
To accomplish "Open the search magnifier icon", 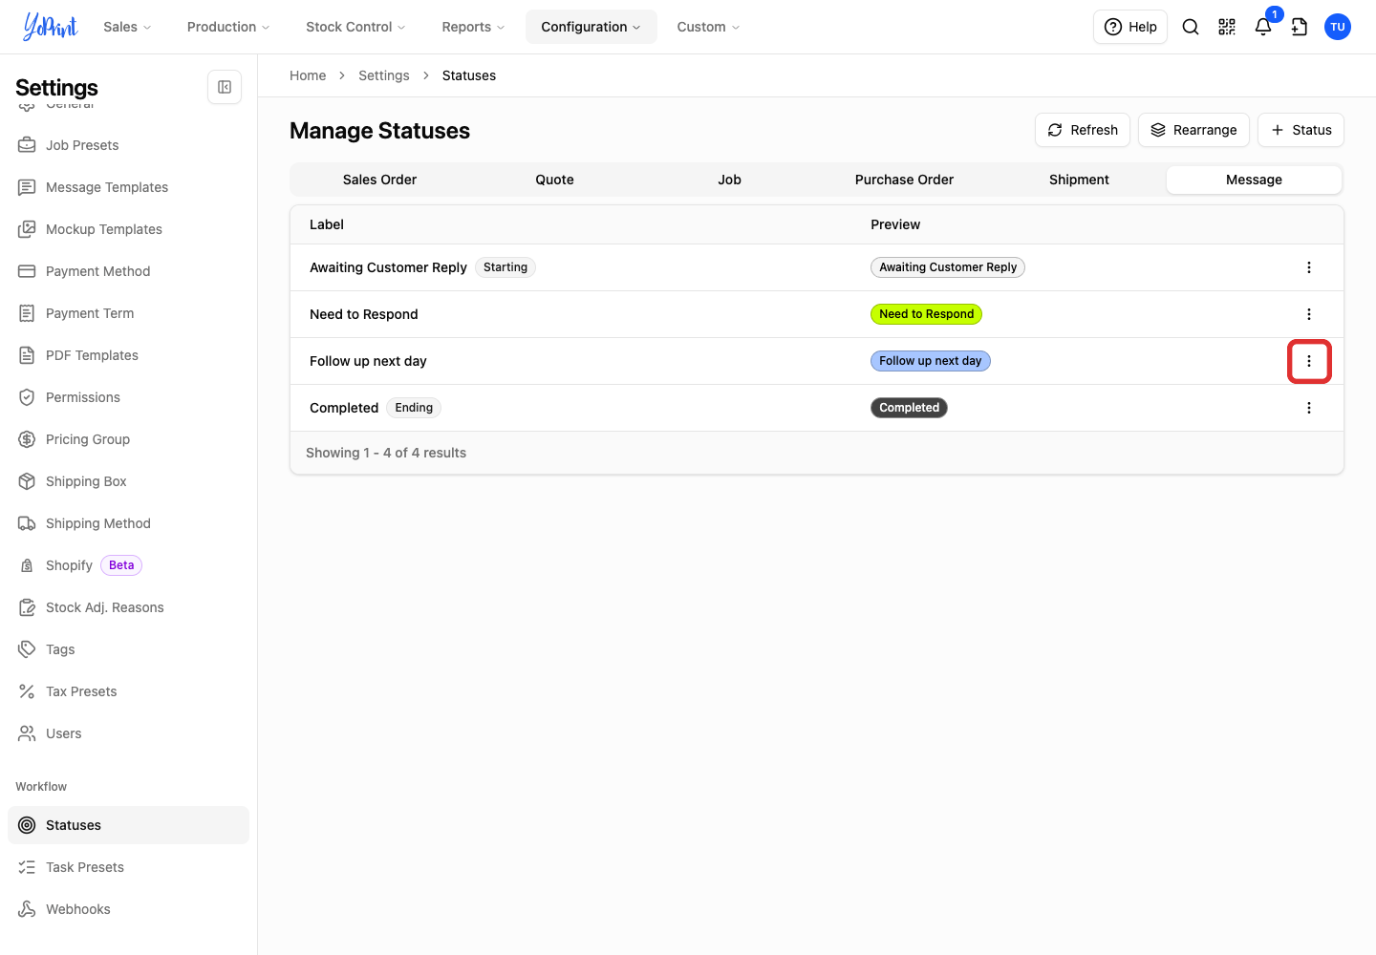I will 1191,27.
